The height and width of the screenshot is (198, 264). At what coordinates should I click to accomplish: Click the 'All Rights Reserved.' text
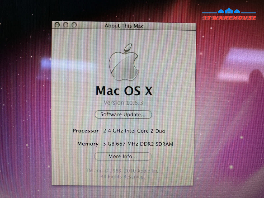point(122,177)
